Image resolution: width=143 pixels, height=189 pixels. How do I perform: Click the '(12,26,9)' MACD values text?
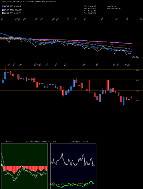click(40, 141)
